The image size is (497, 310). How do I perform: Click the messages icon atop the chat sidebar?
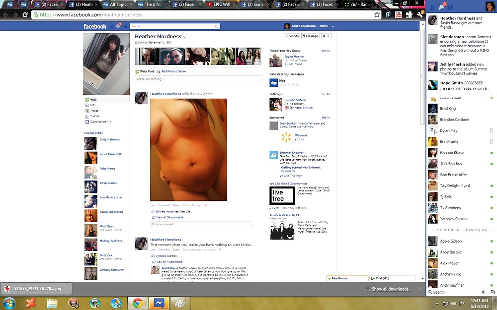click(442, 7)
